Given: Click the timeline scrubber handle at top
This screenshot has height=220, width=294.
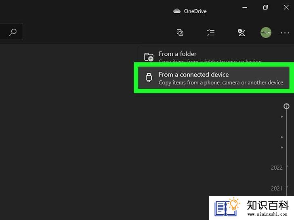Looking at the screenshot, I should pos(286,106).
